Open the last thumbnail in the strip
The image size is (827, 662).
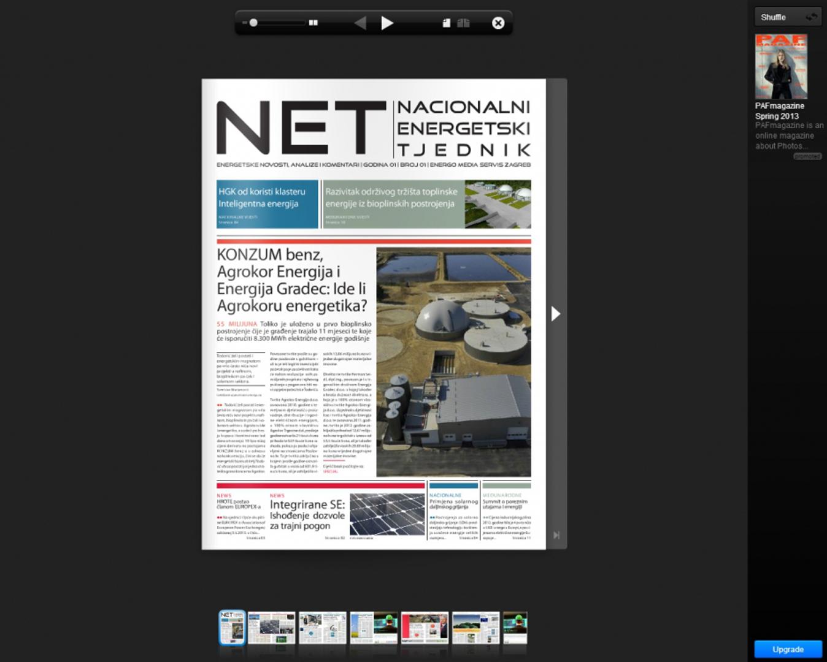pos(515,627)
